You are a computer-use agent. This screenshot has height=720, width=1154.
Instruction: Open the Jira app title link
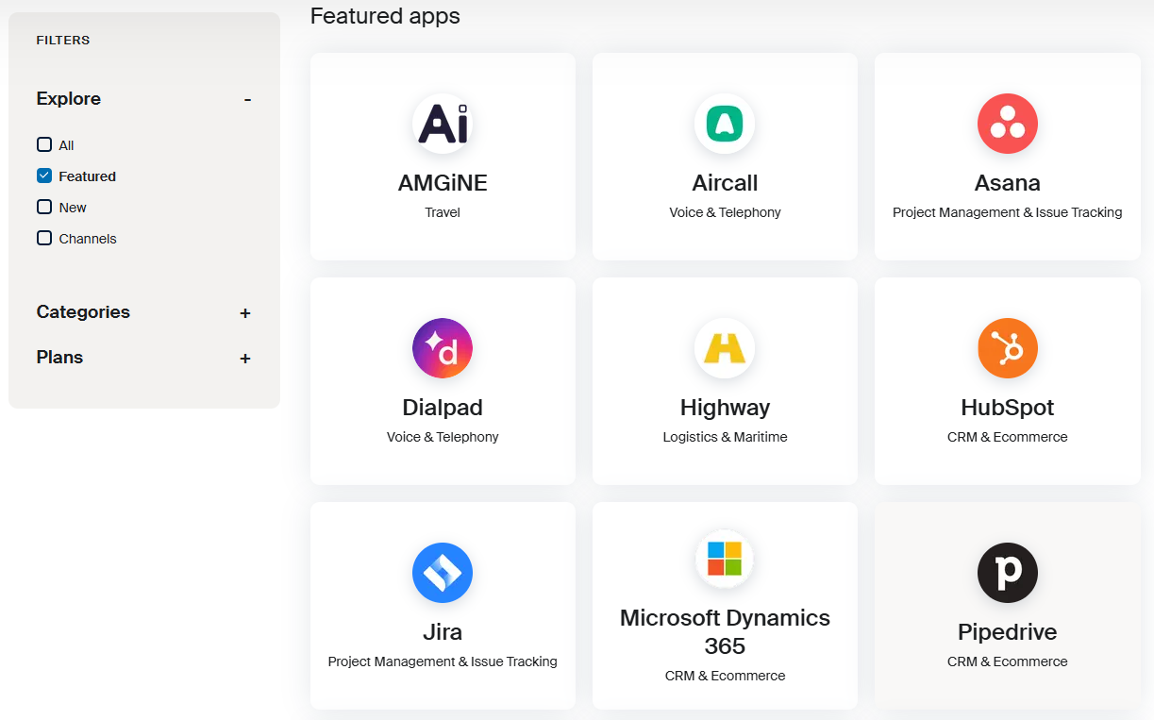pyautogui.click(x=443, y=632)
